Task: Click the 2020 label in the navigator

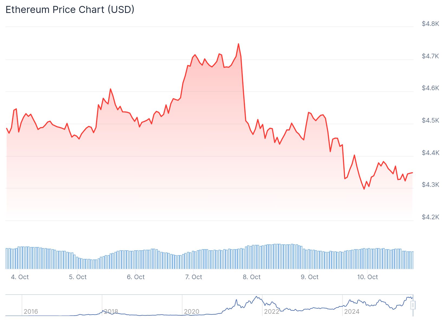Action: point(191,312)
